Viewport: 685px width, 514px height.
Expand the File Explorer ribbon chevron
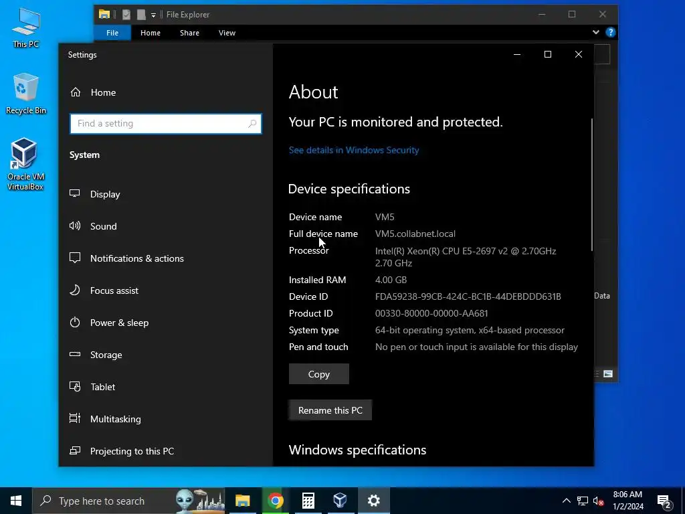pos(596,32)
